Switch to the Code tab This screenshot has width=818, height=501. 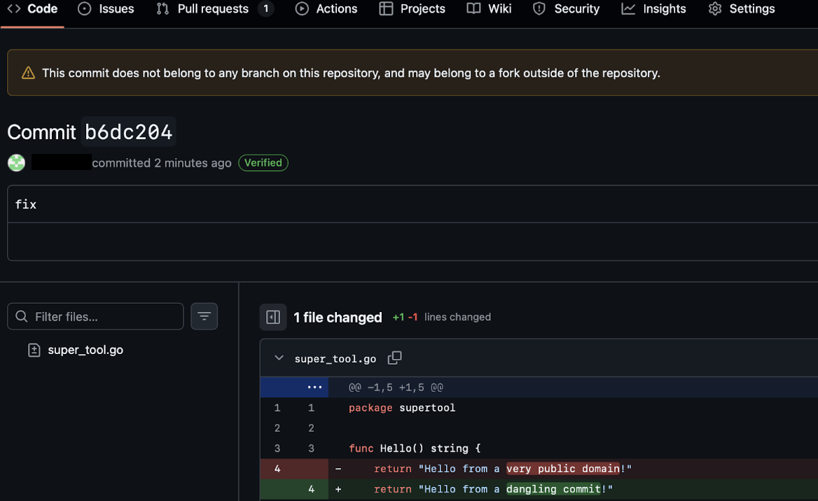(32, 9)
